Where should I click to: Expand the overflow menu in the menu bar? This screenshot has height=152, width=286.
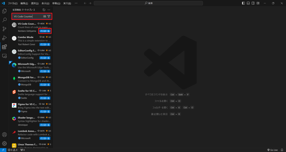click(76, 3)
